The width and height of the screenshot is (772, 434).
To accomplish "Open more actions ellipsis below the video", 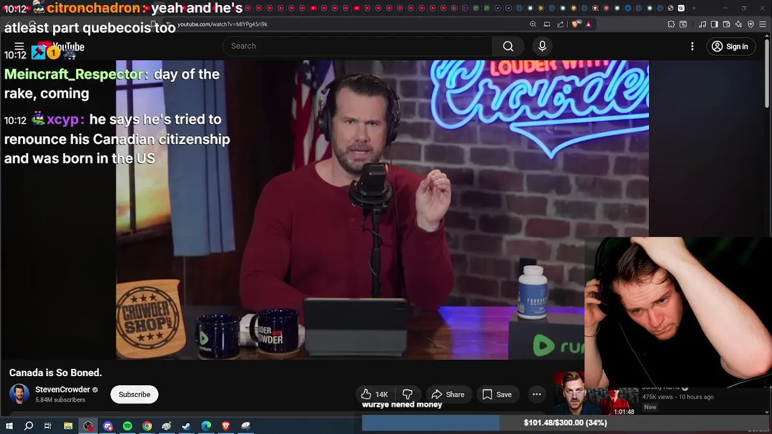I will [x=536, y=394].
